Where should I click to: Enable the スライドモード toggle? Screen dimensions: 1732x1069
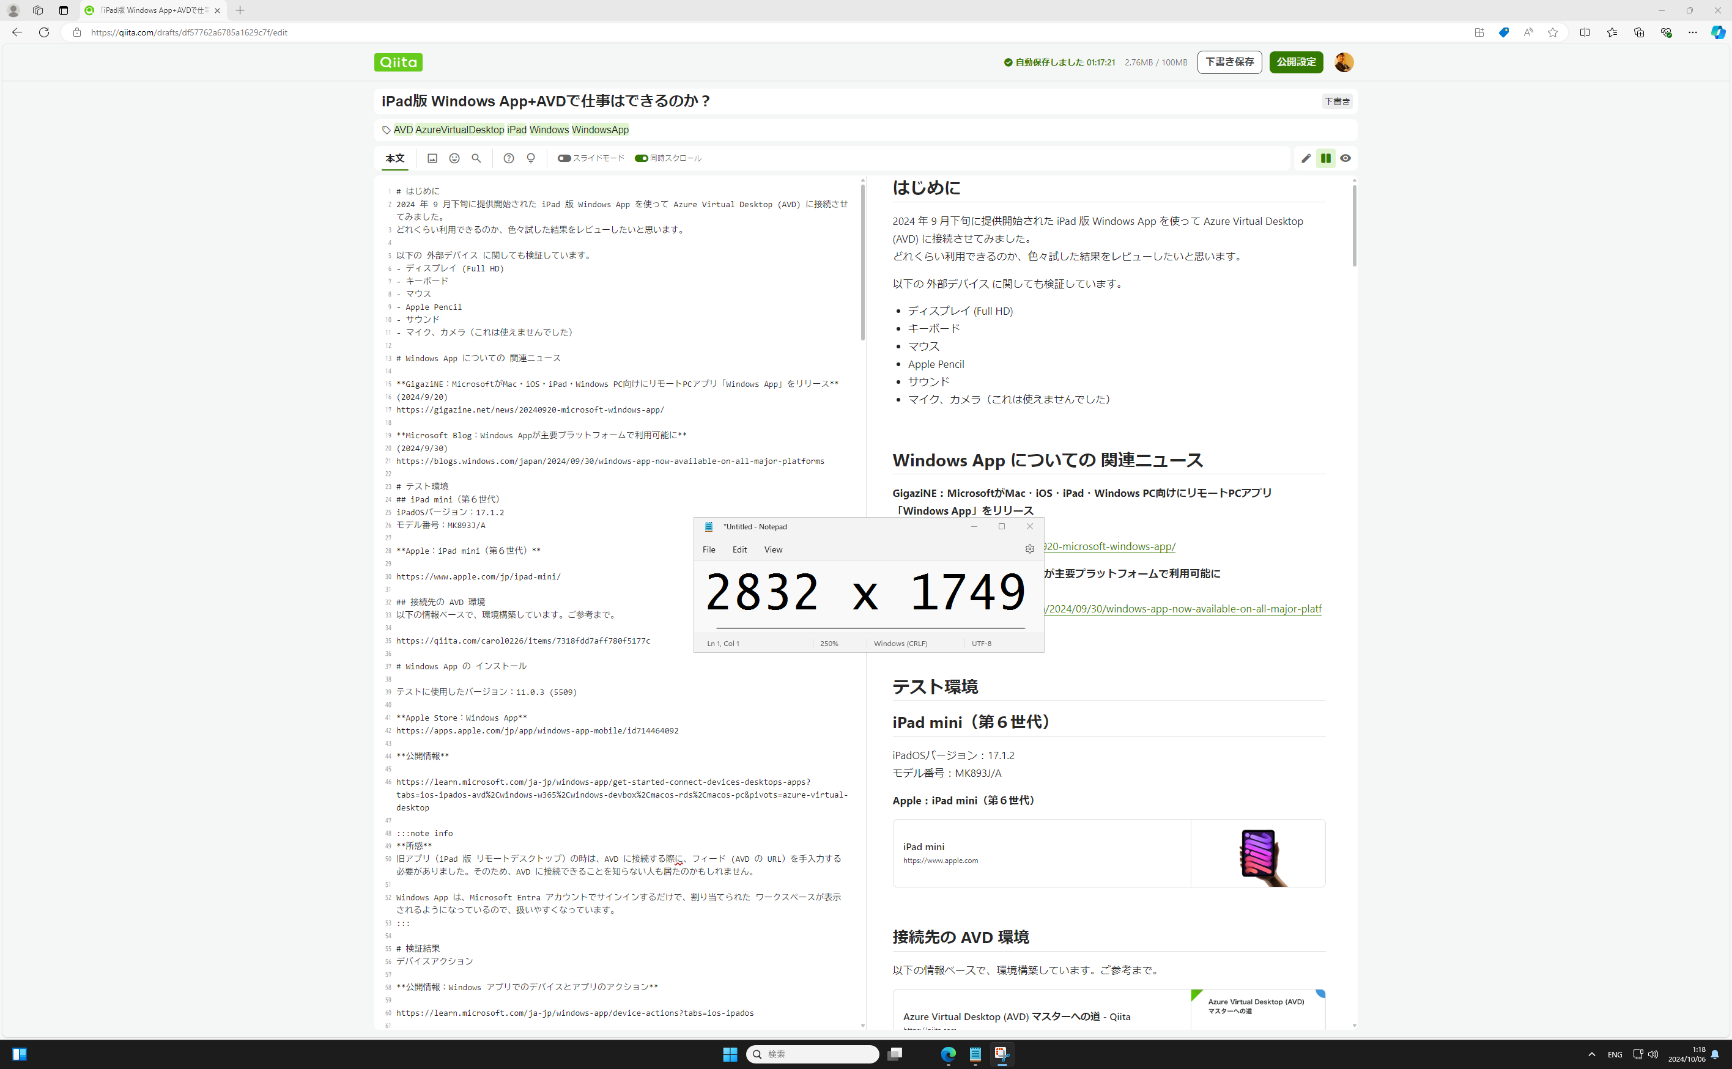[564, 158]
